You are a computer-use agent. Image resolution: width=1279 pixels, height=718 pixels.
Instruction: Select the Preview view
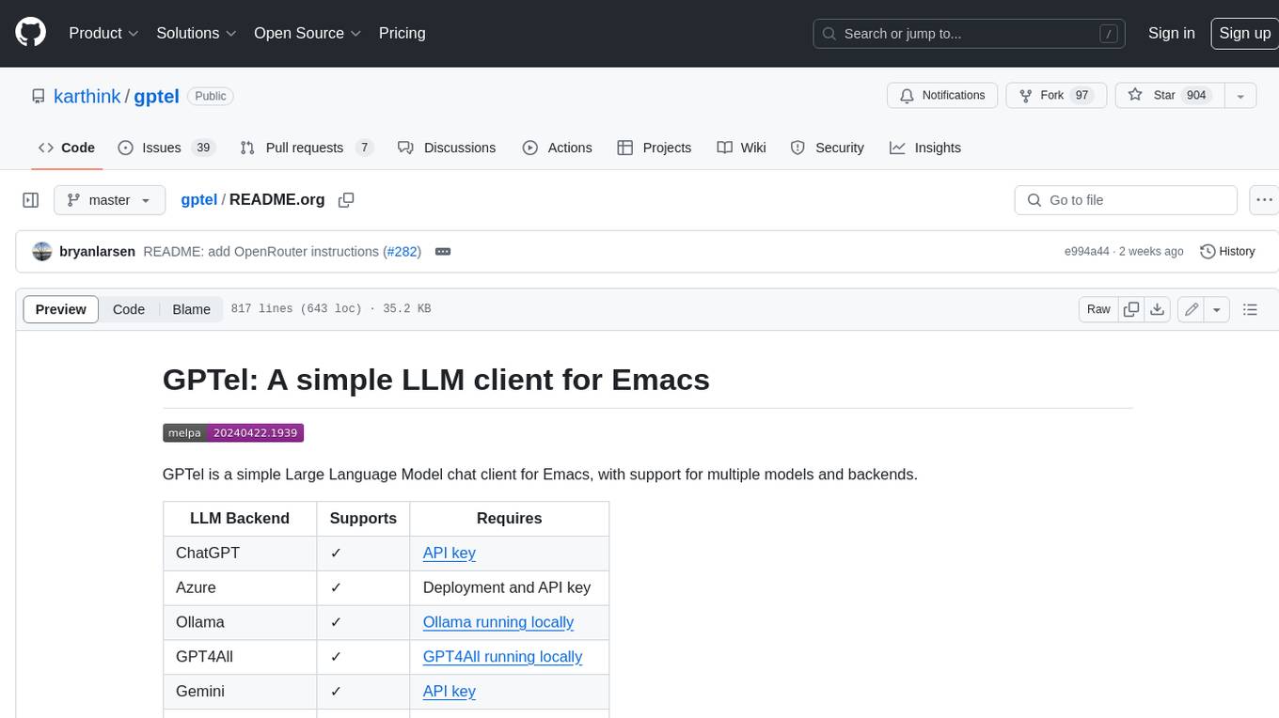click(x=61, y=309)
